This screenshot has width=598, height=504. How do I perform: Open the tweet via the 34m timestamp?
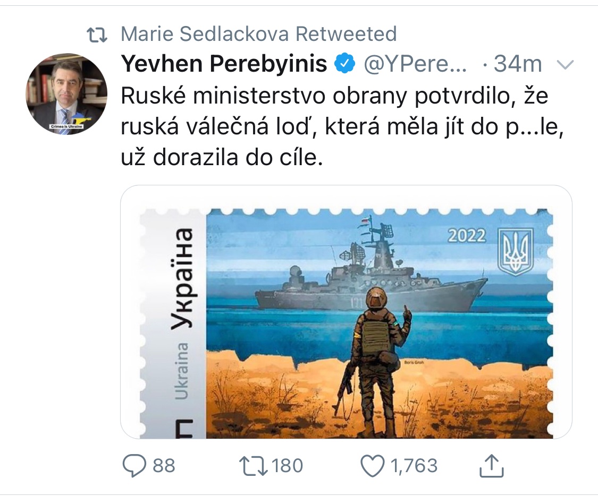point(518,64)
